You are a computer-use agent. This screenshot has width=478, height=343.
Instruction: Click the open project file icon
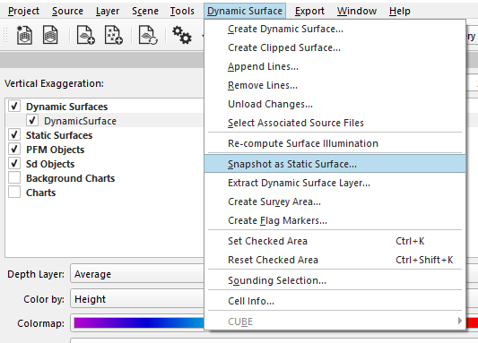pyautogui.click(x=50, y=35)
